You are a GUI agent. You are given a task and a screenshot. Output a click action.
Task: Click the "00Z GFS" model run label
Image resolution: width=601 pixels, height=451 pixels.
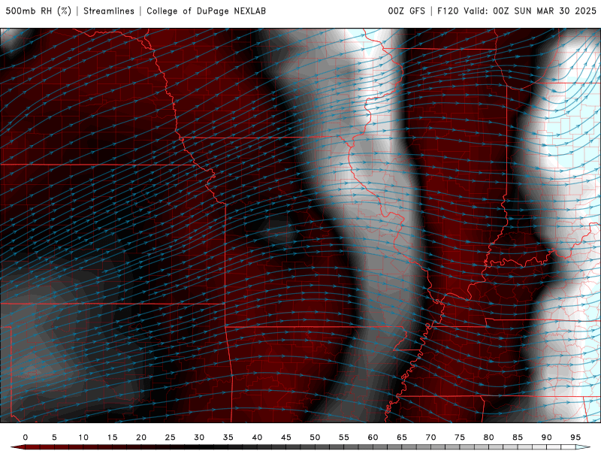click(x=406, y=11)
